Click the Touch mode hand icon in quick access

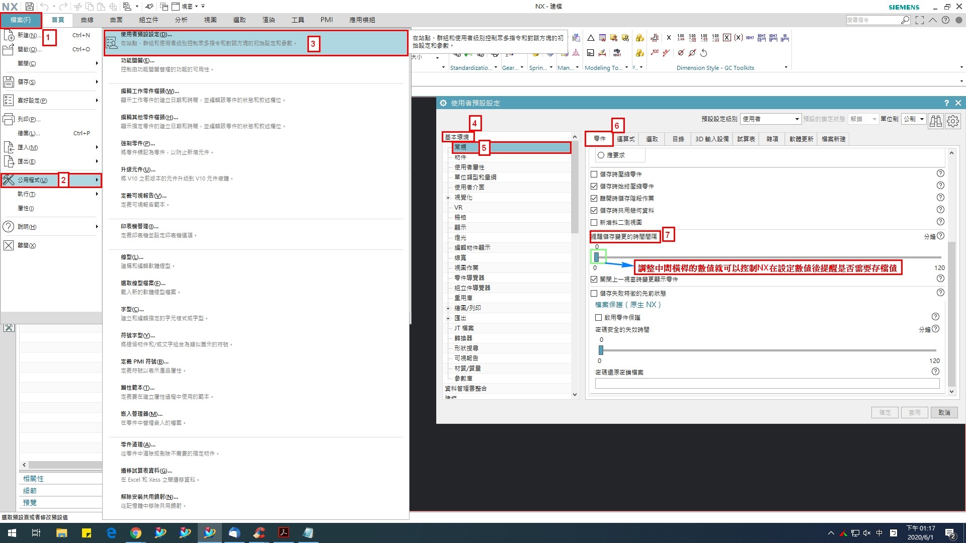click(149, 7)
